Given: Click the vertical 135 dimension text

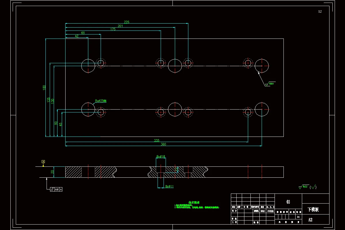Looking at the screenshot, I should click(48, 100).
